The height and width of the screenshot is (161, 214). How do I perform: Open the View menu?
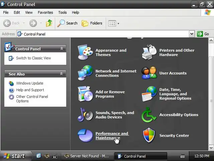coord(29,12)
